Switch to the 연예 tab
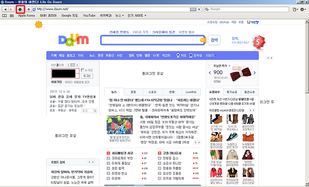Viewport: 309px width, 187px height. [172, 92]
